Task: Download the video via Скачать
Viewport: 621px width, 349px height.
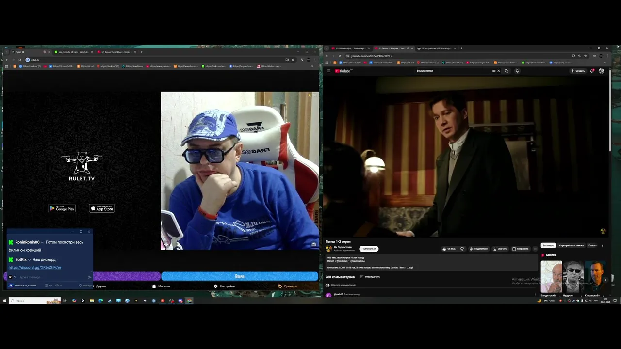Action: [x=500, y=249]
